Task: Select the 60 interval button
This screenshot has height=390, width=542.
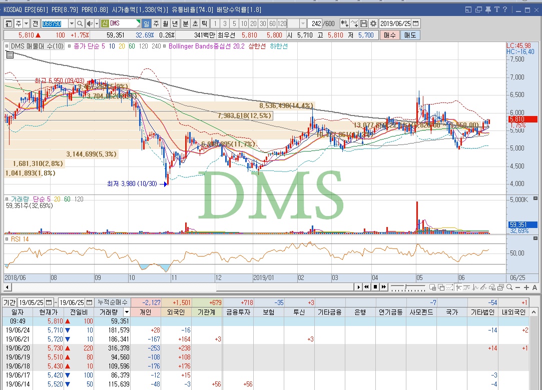Action: click(x=272, y=23)
